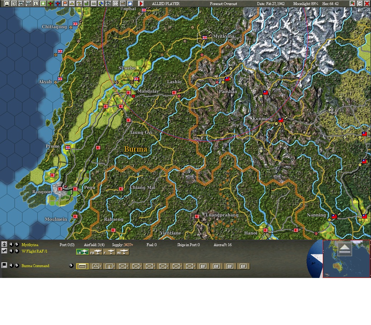Select the British flag at Prome
371x325 pixels.
(x=68, y=148)
